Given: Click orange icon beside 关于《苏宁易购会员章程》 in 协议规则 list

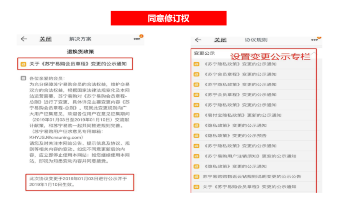Looking at the screenshot, I should click(196, 187).
